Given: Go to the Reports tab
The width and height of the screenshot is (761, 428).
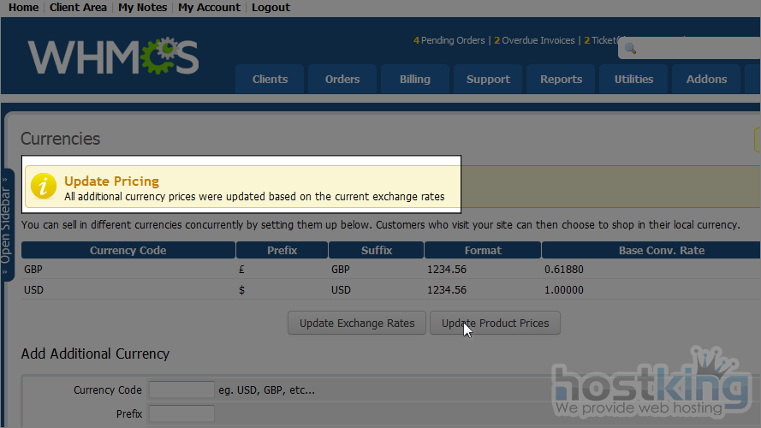Looking at the screenshot, I should tap(561, 79).
